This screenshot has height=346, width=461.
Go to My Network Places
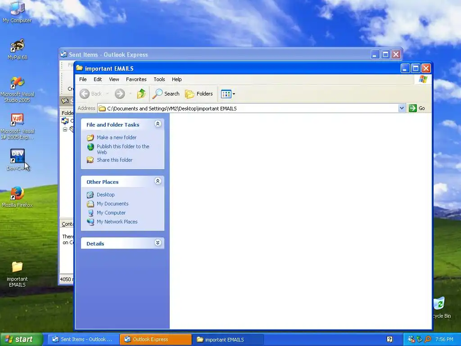click(x=112, y=222)
